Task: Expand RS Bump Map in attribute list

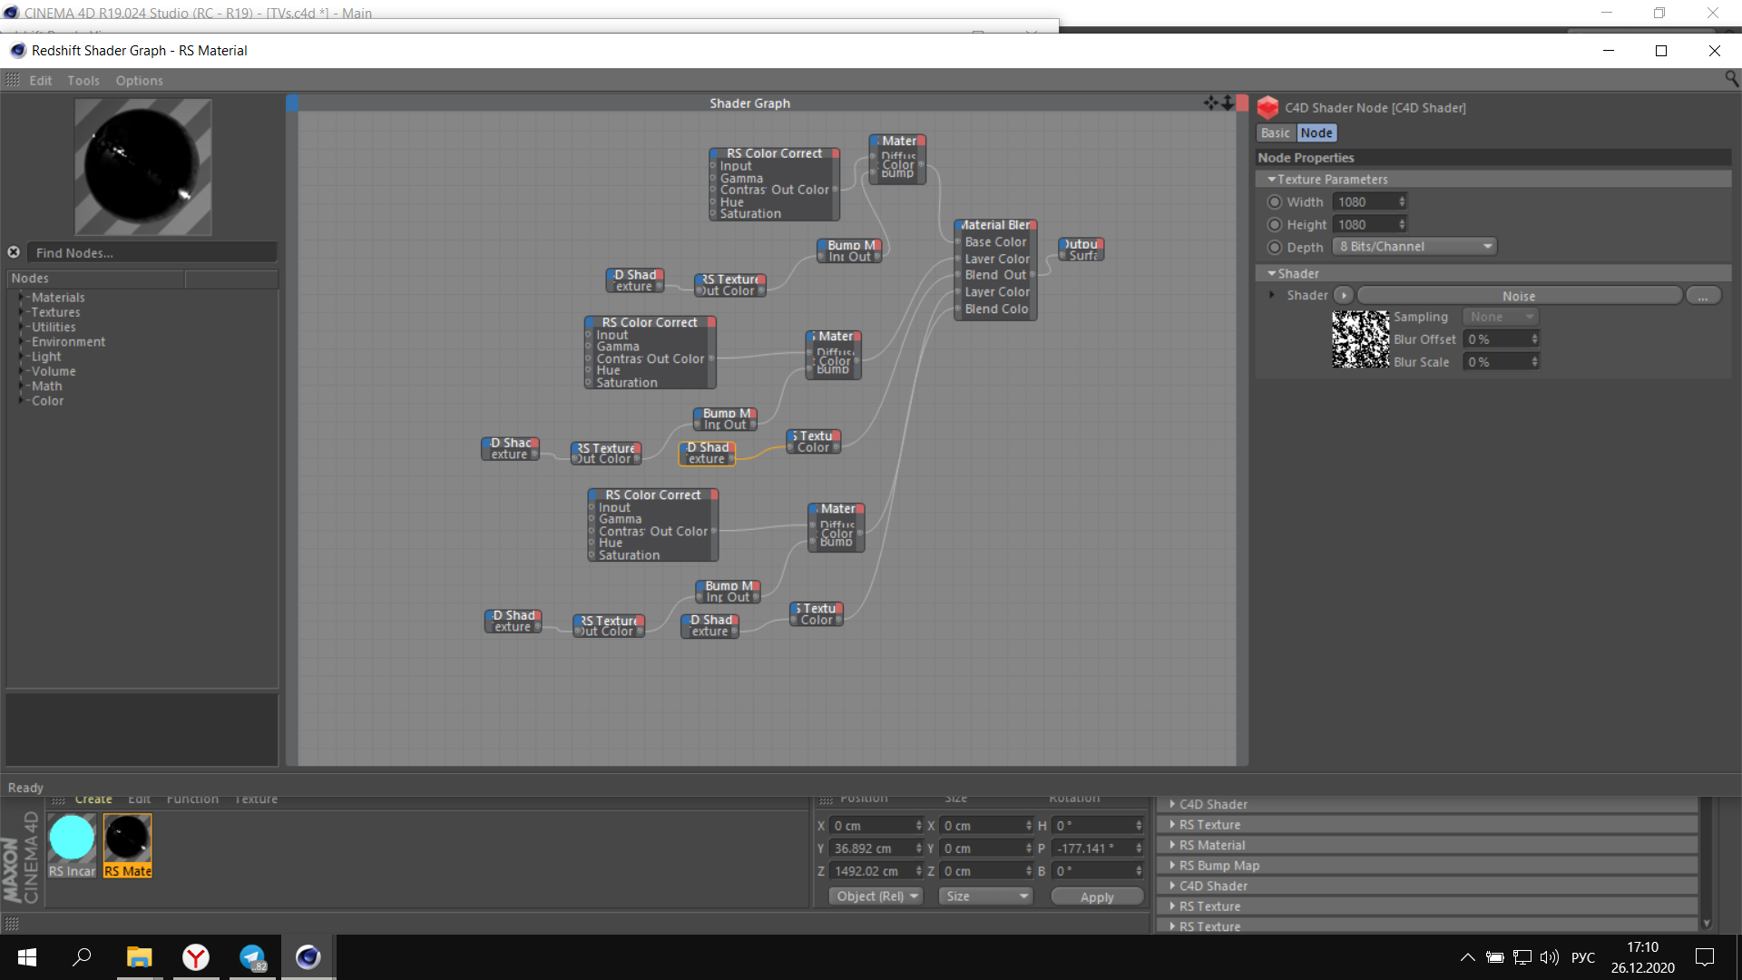Action: tap(1172, 866)
